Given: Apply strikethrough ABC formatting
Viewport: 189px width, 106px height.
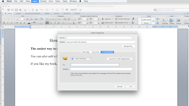Looking at the screenshot, I should pos(17,23).
